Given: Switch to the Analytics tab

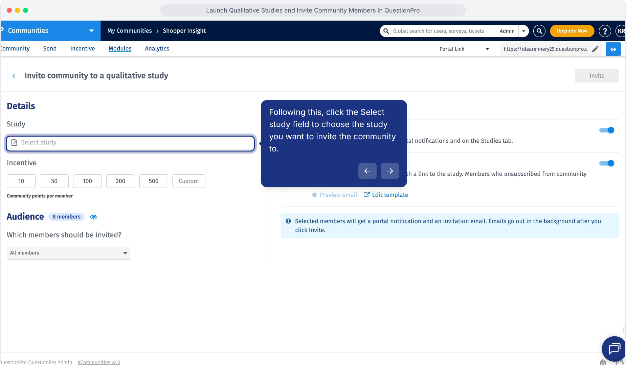Looking at the screenshot, I should [x=157, y=49].
